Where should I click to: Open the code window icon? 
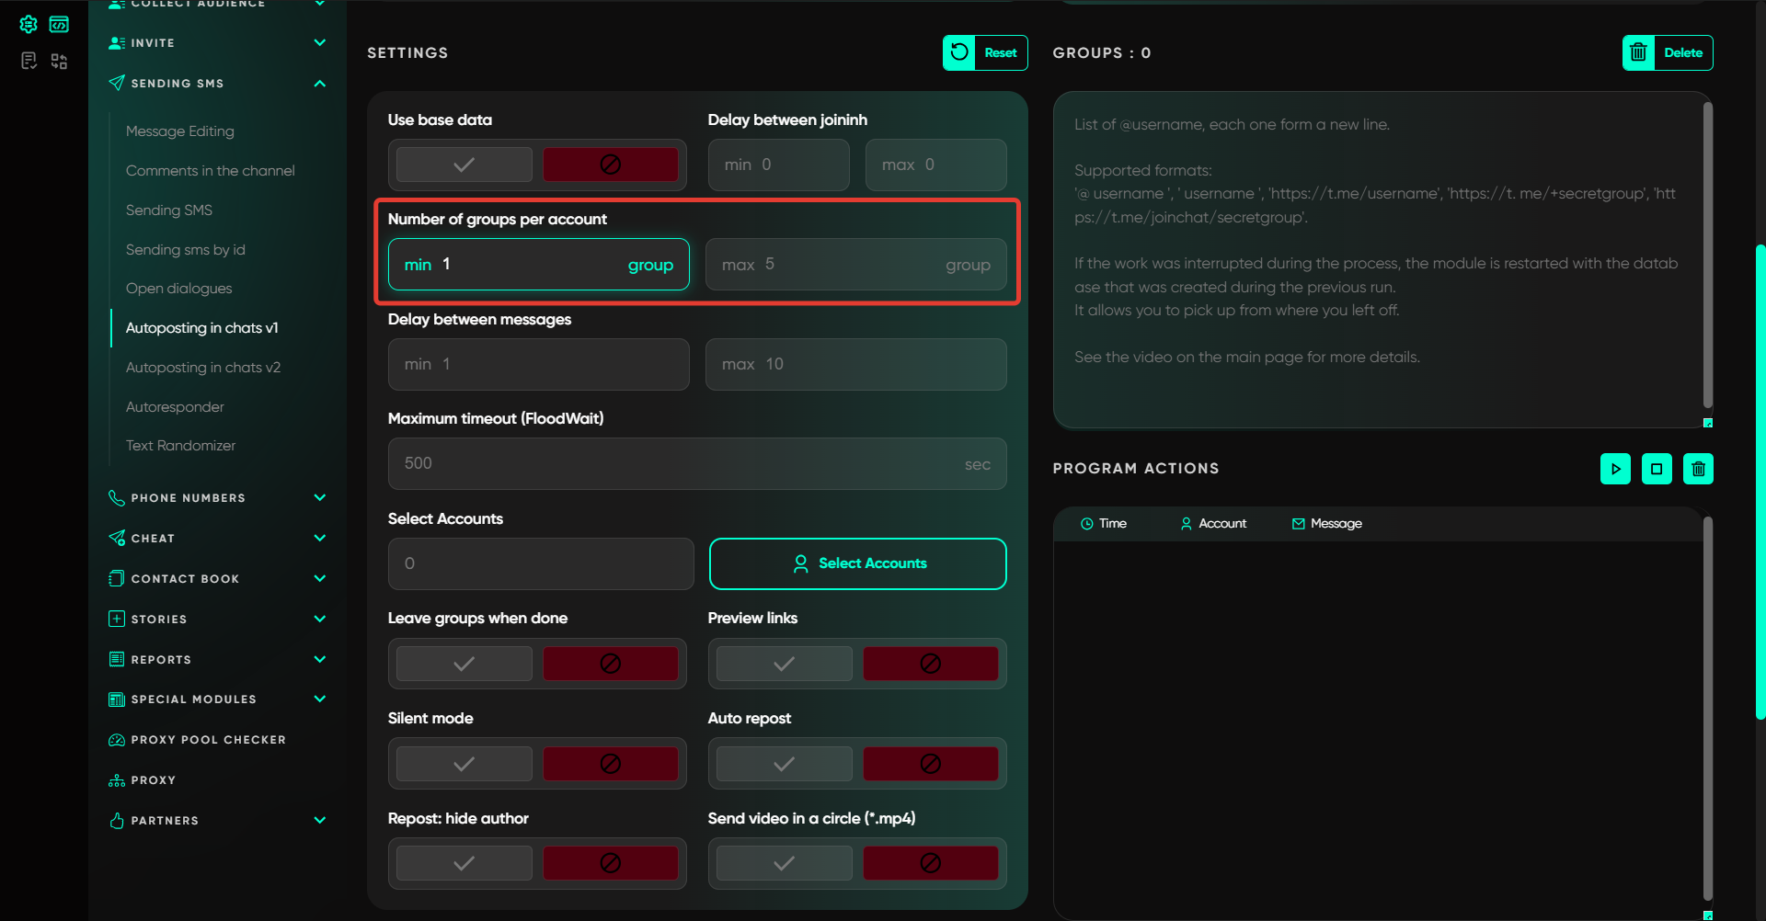point(59,25)
